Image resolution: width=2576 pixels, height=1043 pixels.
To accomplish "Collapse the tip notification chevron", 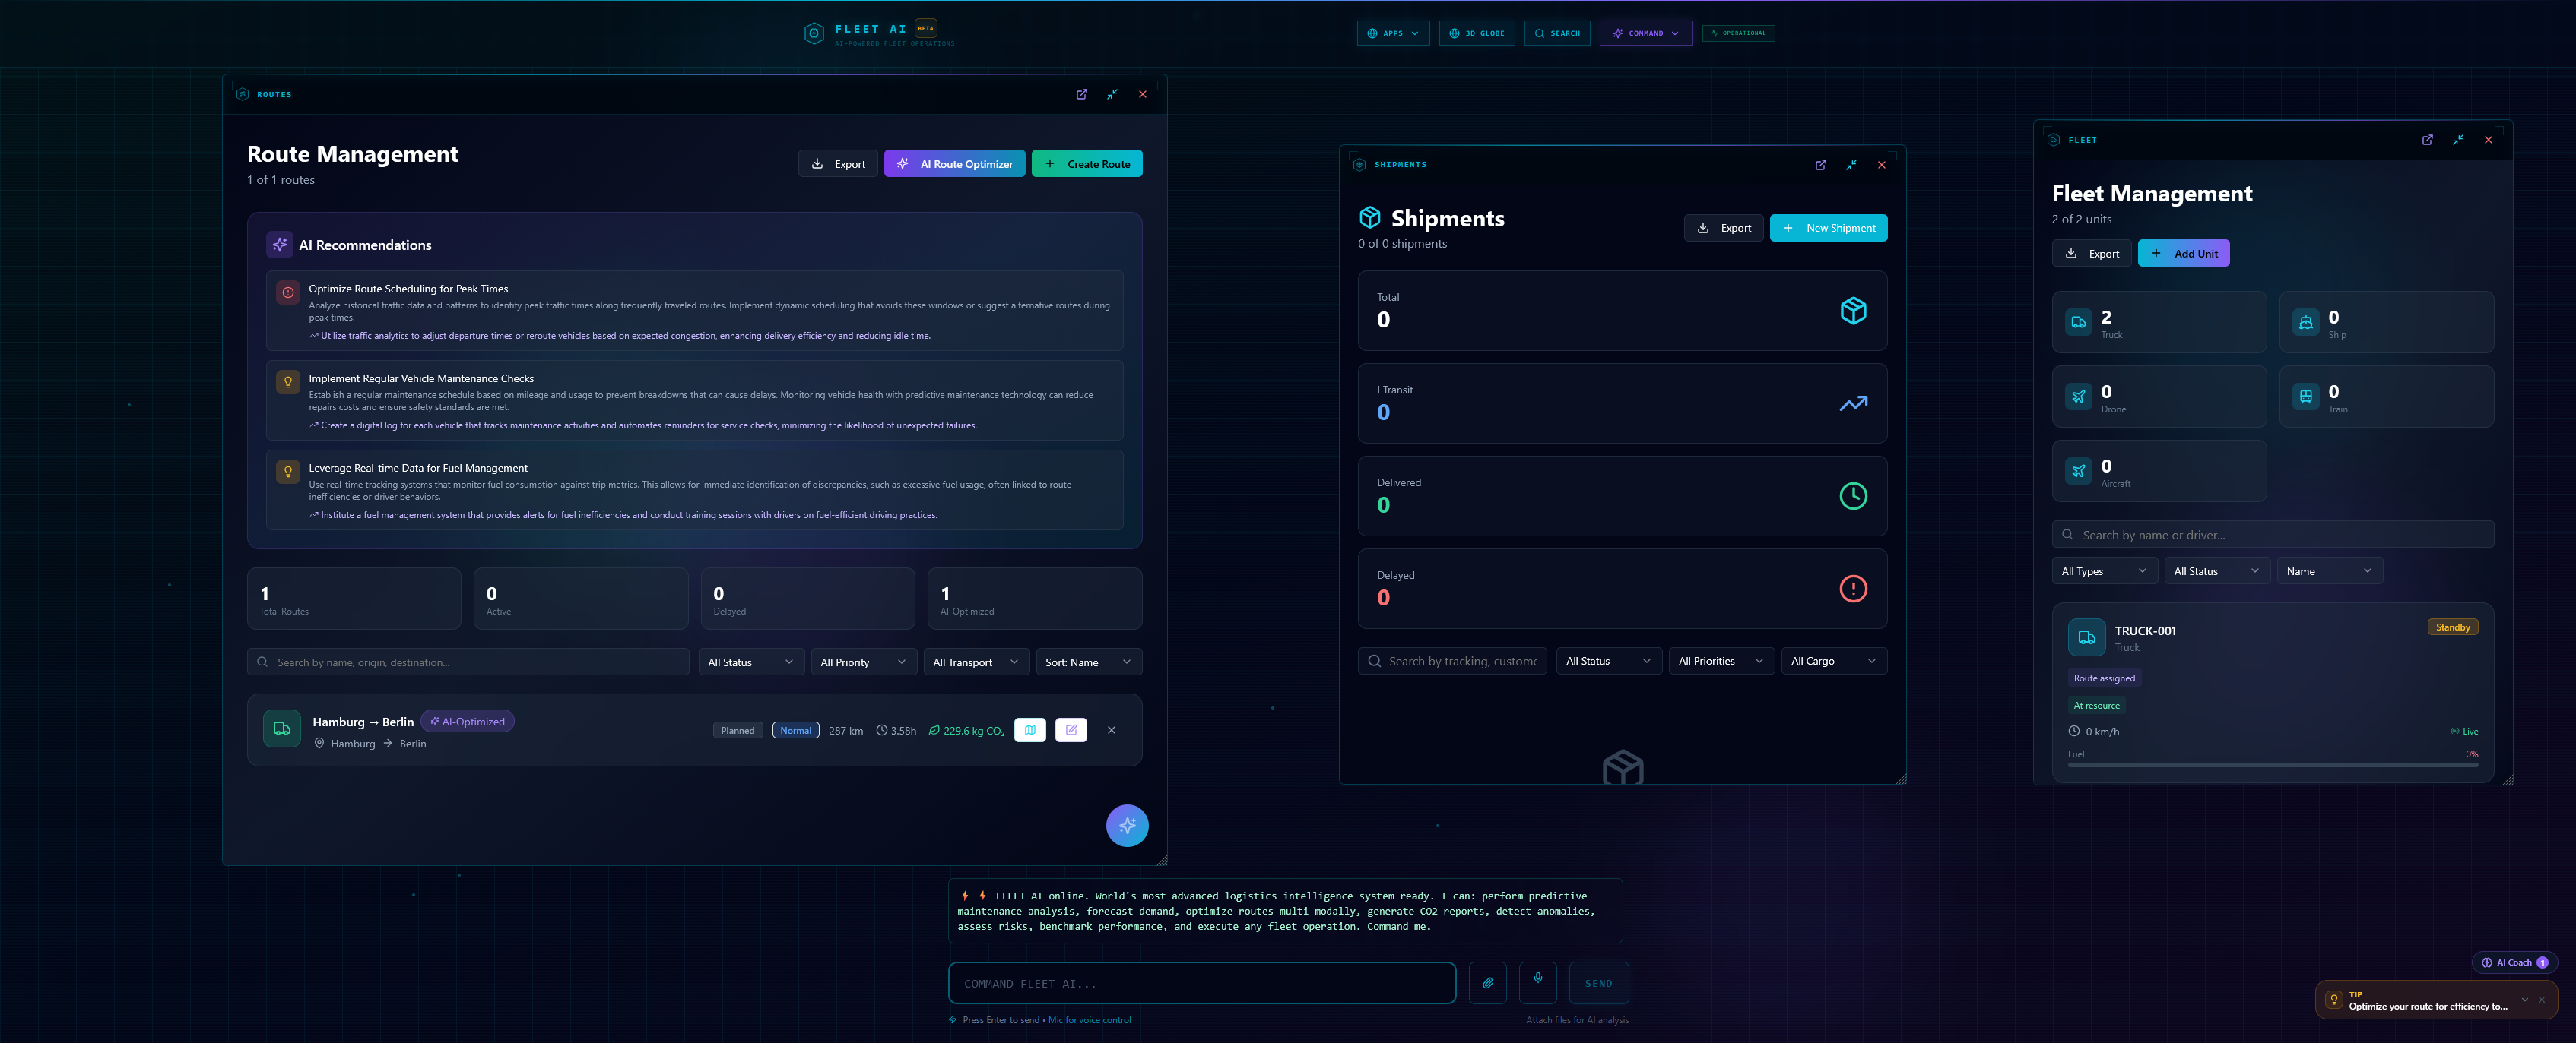I will coord(2524,1000).
